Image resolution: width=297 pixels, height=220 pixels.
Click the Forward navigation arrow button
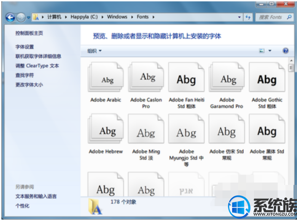21,18
